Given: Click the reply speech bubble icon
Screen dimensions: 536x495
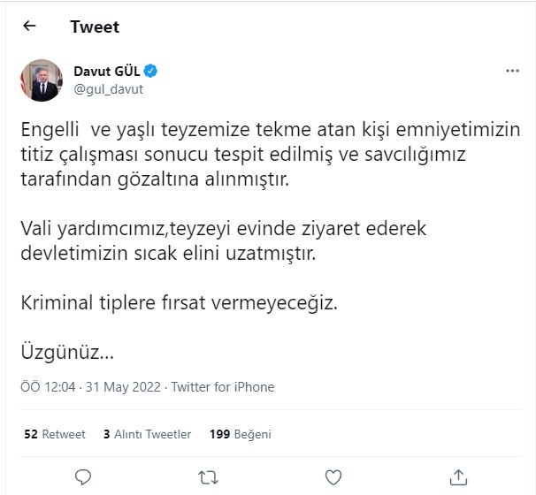Looking at the screenshot, I should [84, 477].
